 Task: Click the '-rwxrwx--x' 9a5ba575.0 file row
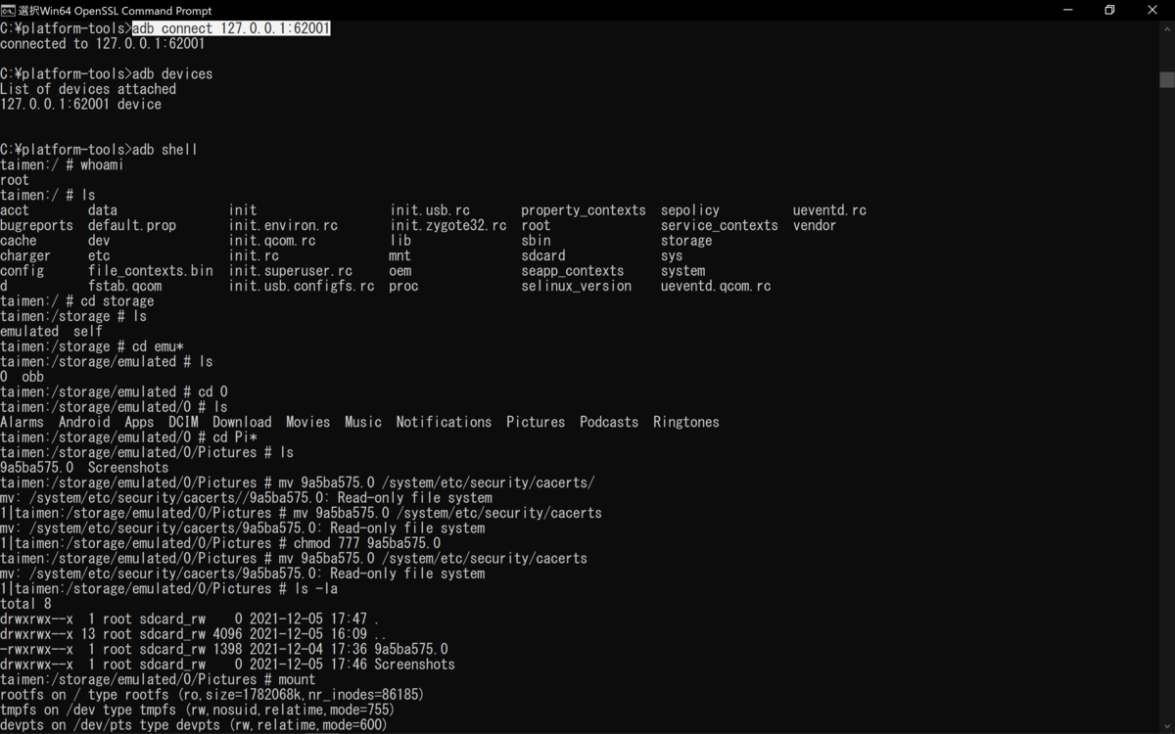(224, 649)
